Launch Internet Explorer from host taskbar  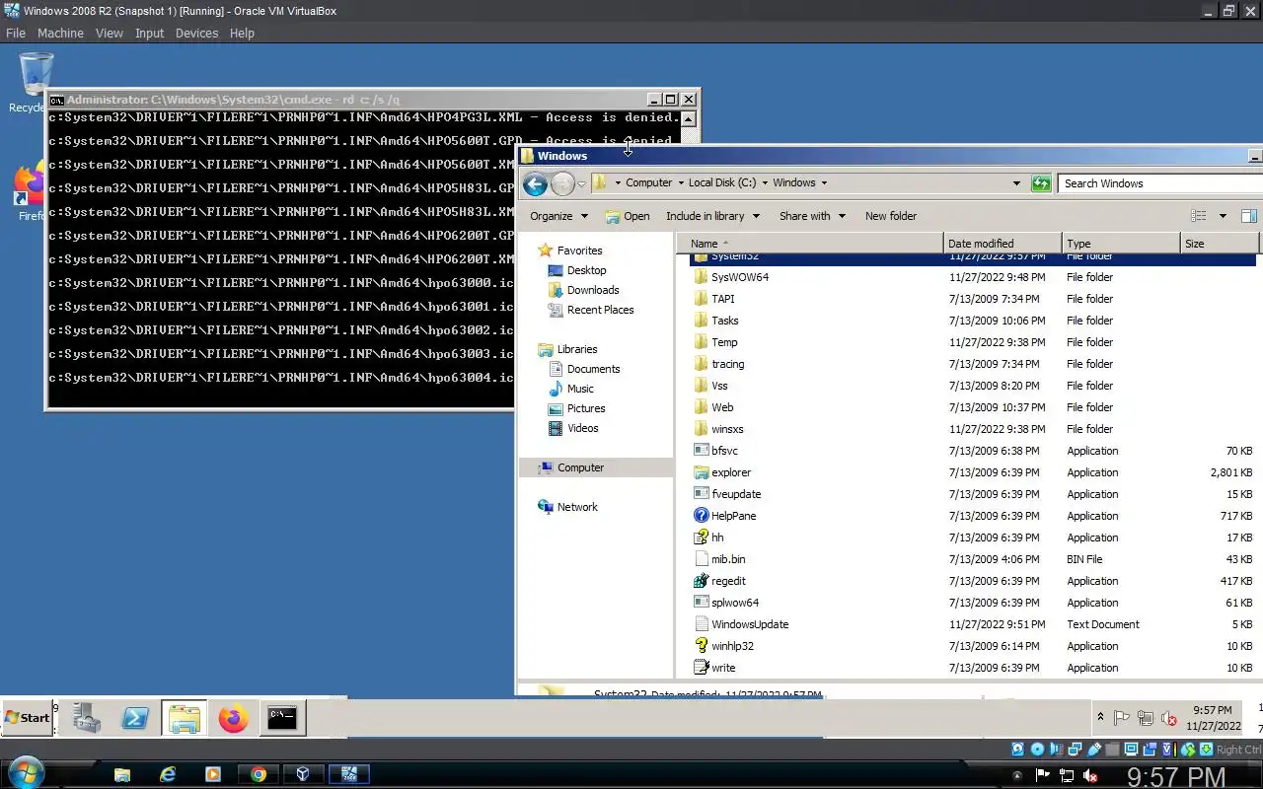pyautogui.click(x=168, y=774)
